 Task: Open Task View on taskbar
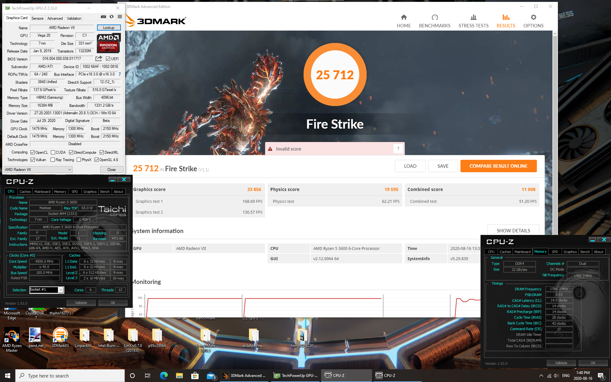(x=148, y=376)
